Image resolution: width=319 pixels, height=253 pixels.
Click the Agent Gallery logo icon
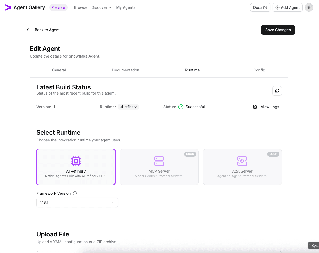tap(8, 7)
